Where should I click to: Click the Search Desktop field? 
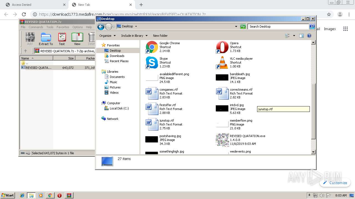[278, 27]
